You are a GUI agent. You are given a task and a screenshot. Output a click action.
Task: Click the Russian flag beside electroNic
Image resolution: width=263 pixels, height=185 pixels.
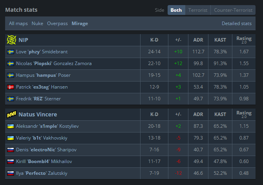pyautogui.click(x=11, y=150)
